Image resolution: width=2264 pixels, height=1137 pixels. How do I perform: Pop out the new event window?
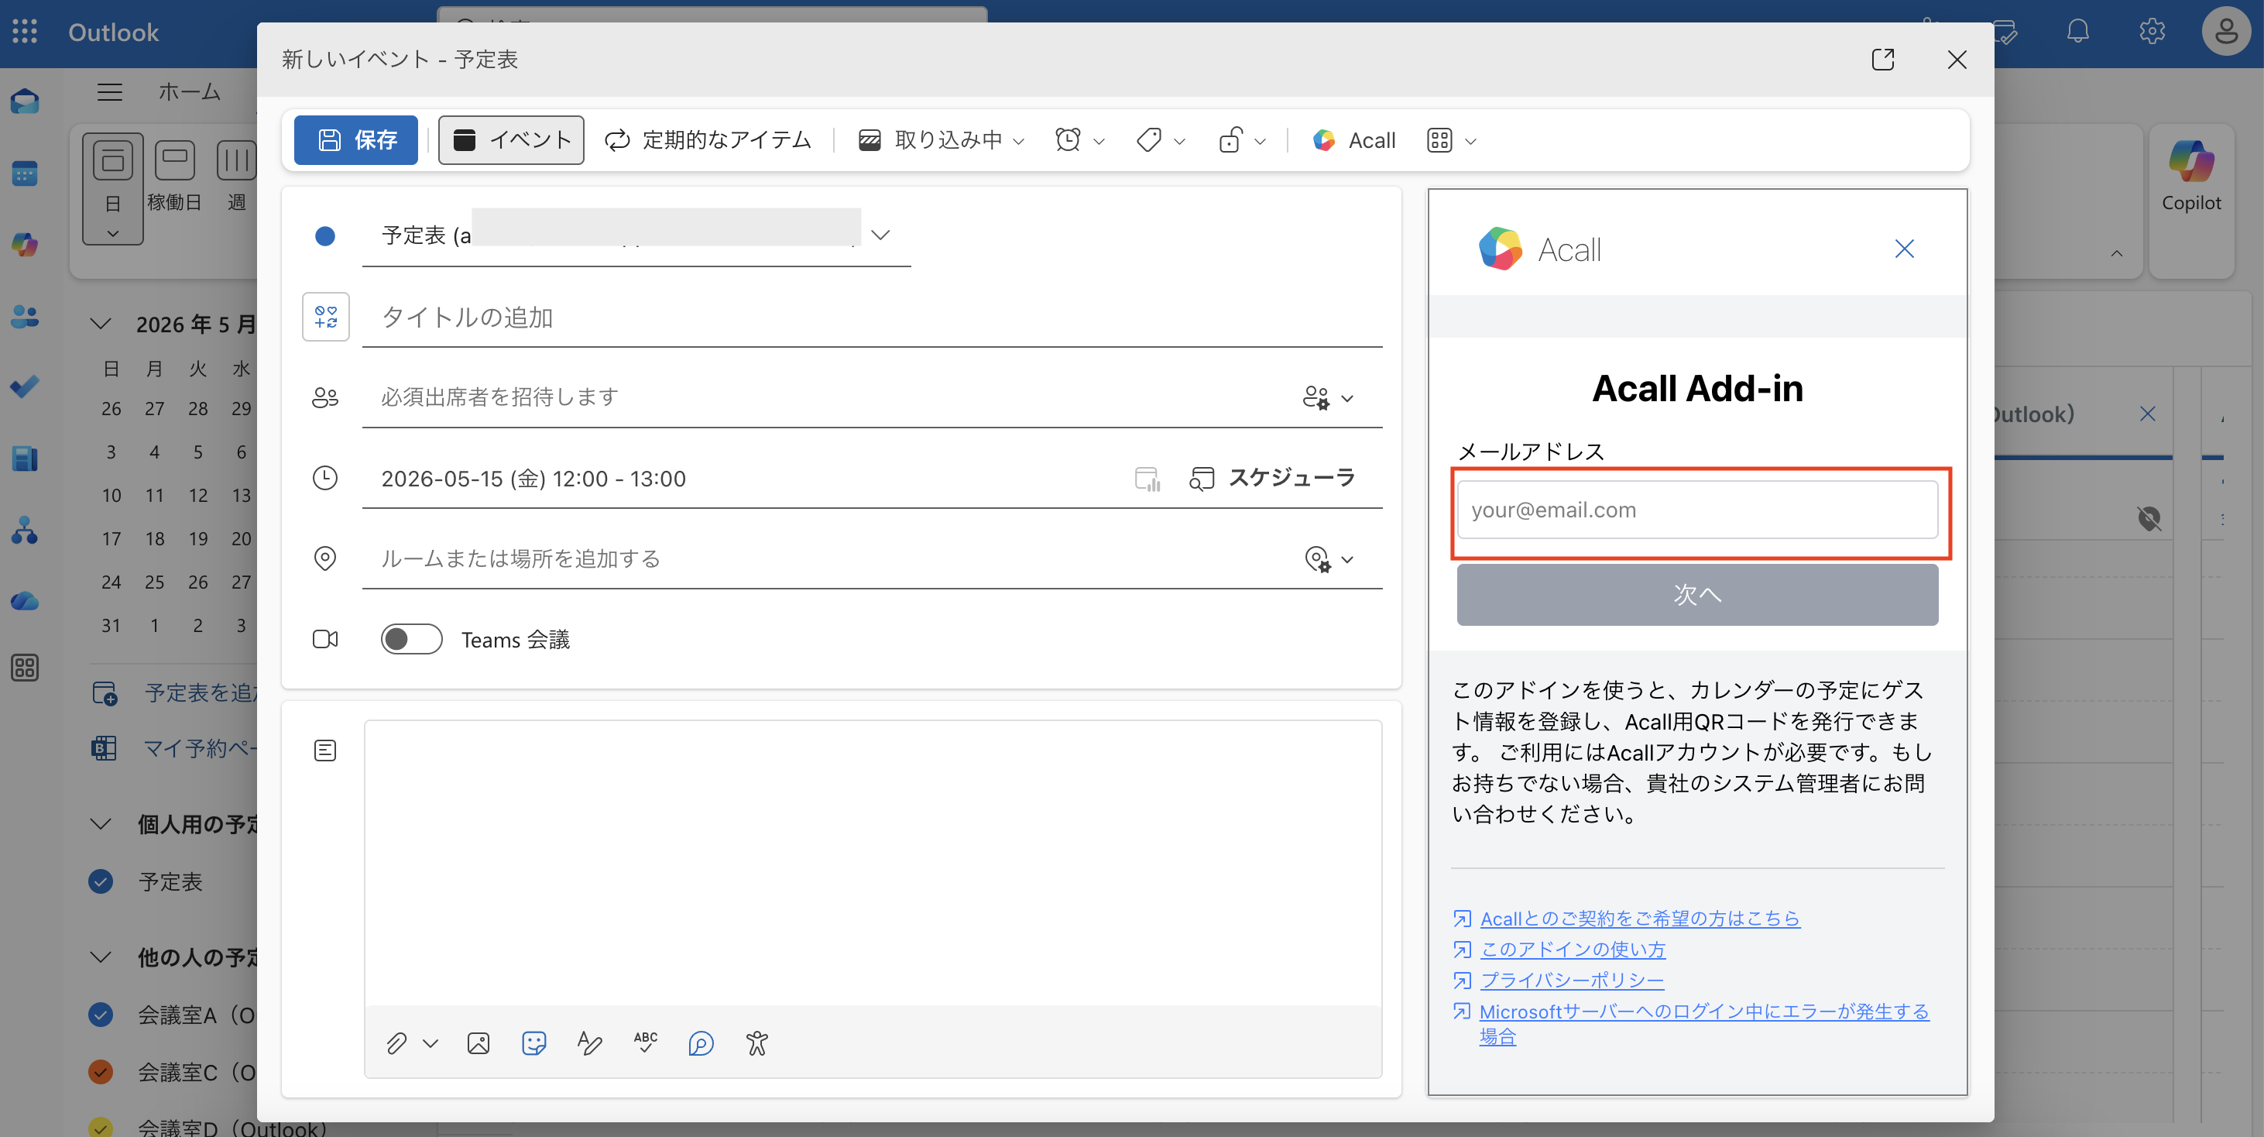click(1882, 59)
